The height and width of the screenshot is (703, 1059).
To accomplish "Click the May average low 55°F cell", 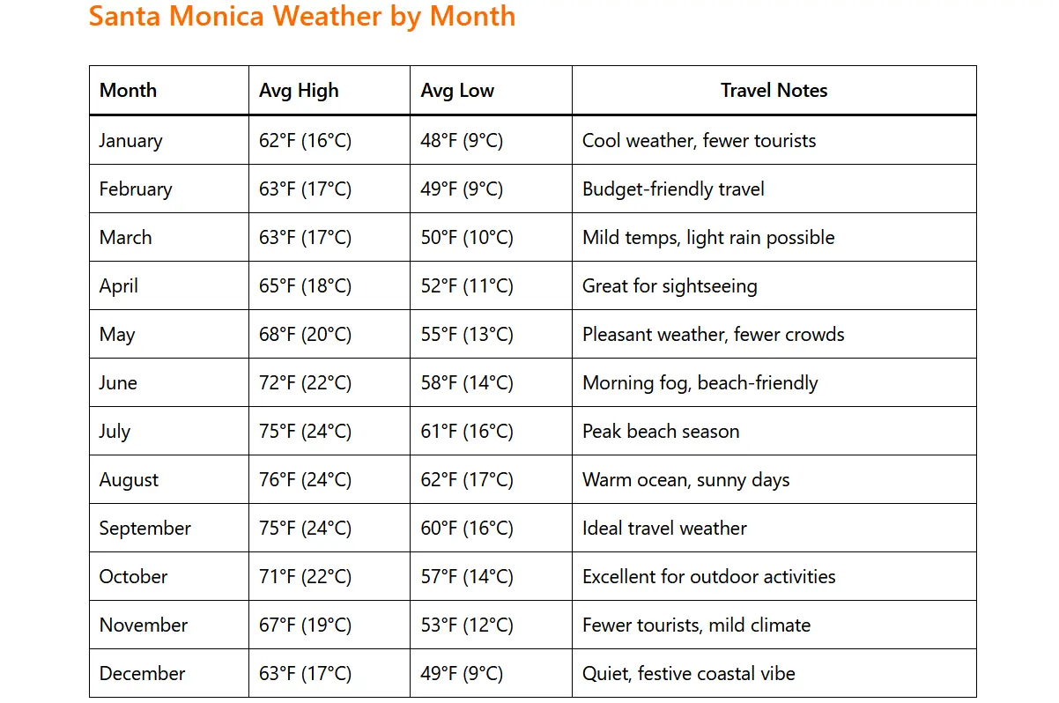I will (x=466, y=334).
